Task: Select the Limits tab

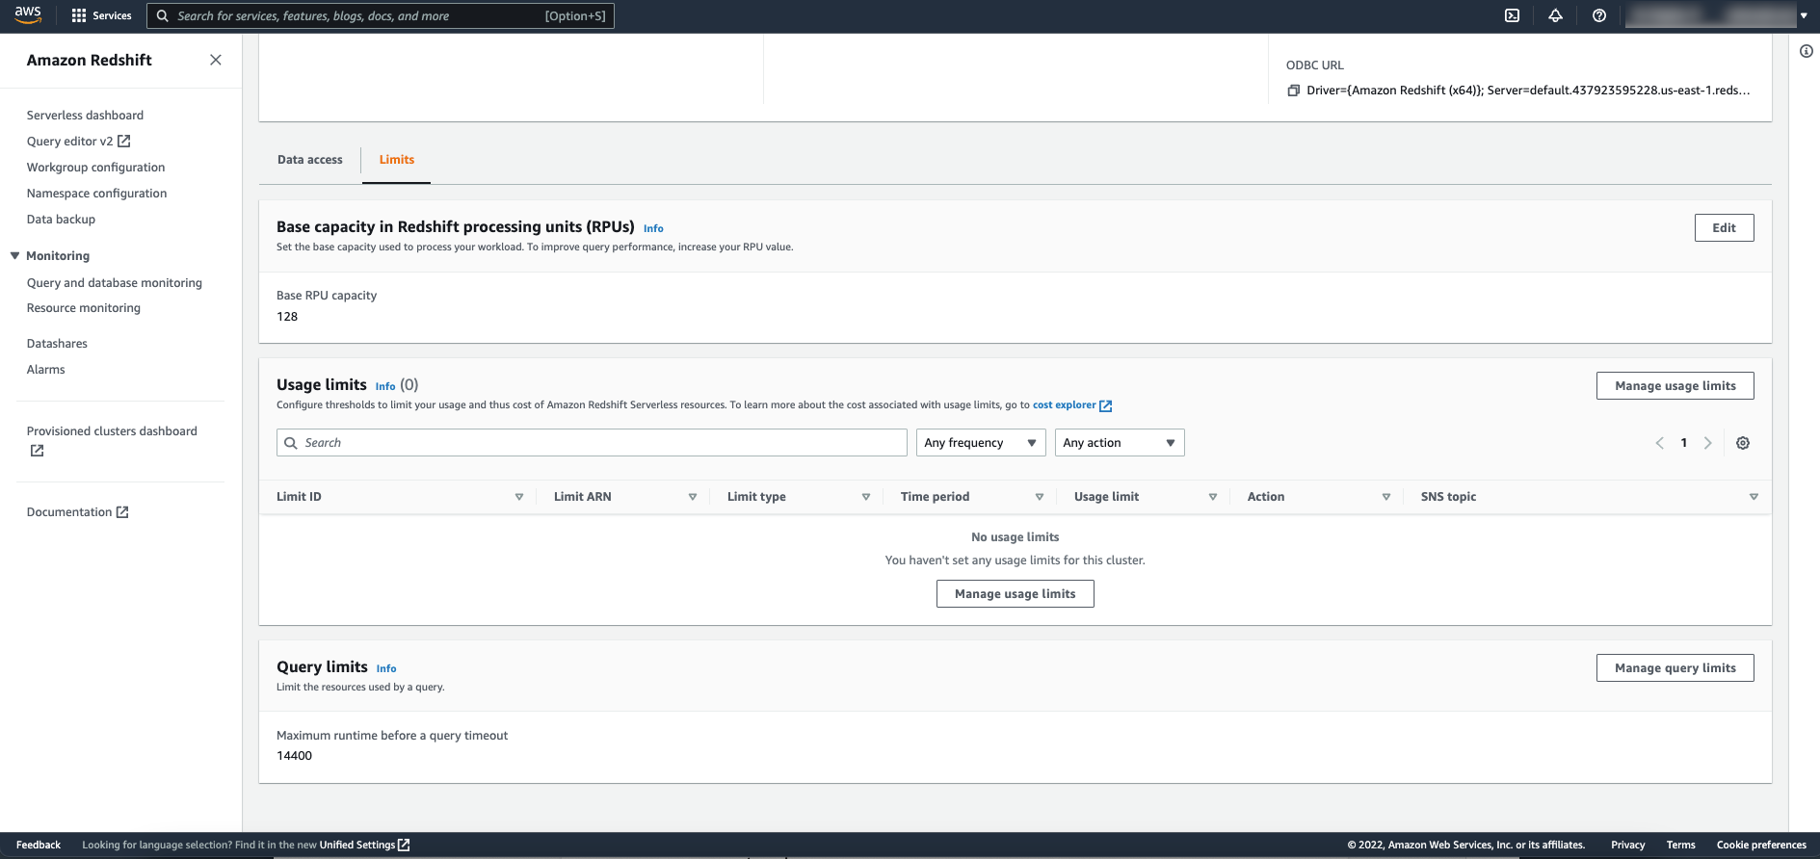Action: 397,160
